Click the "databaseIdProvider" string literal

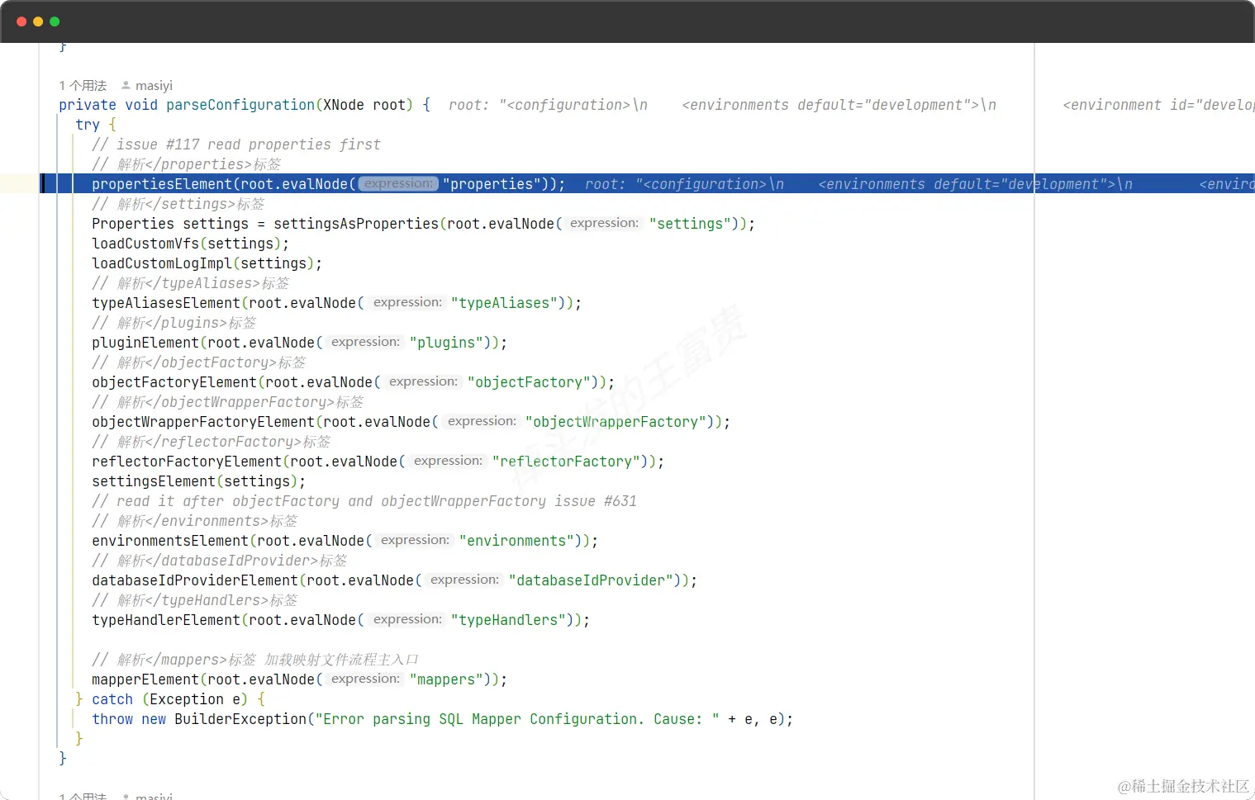click(591, 580)
